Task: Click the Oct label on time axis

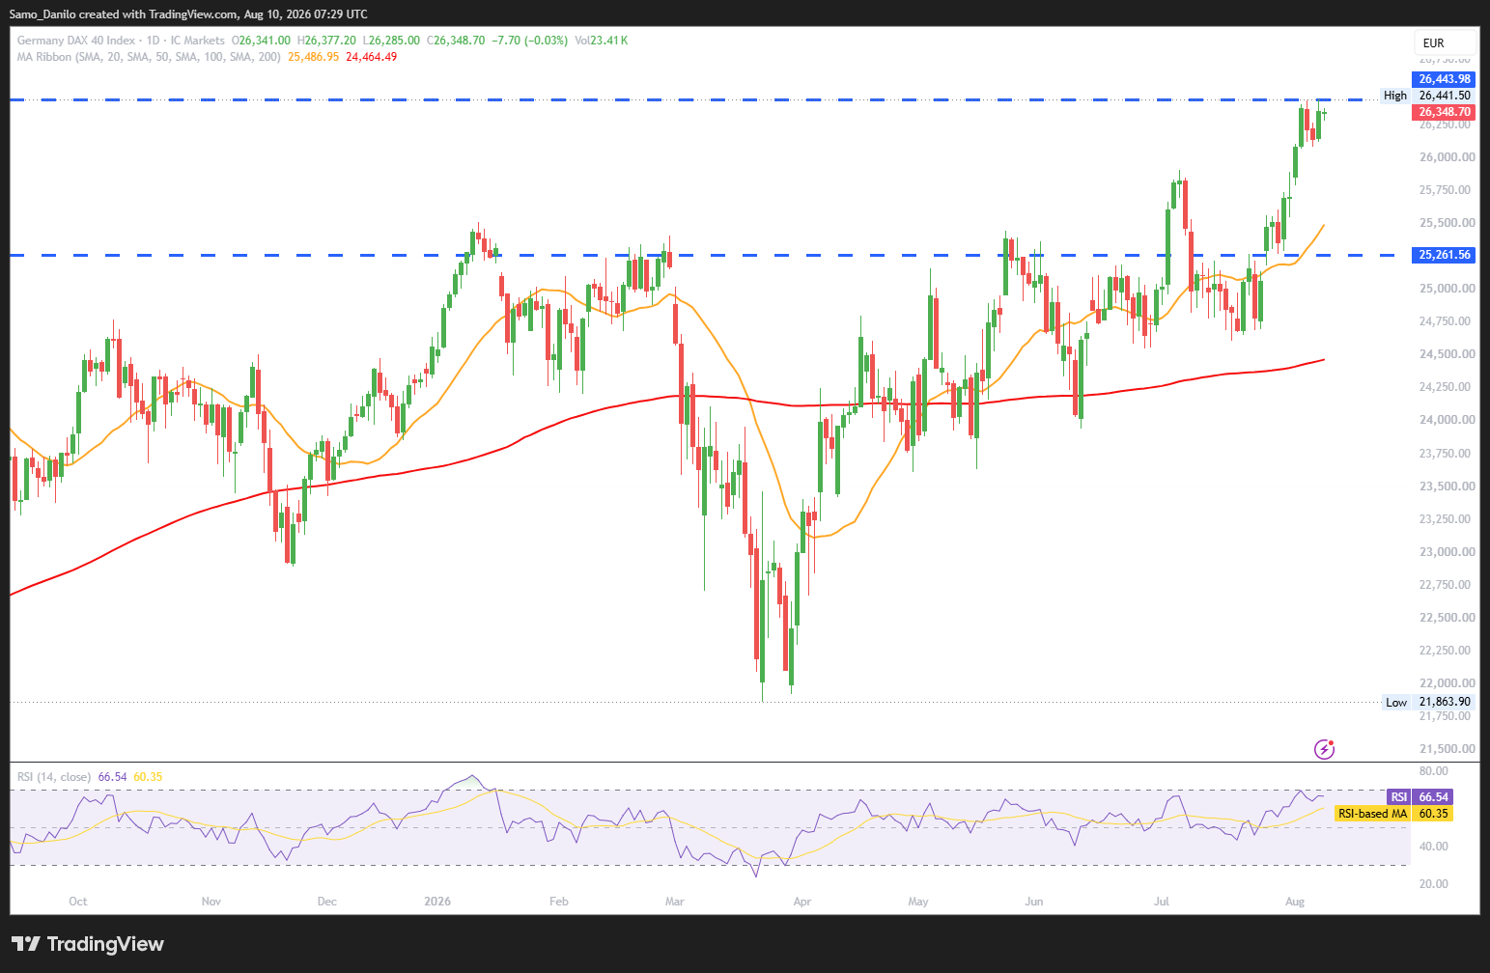Action: coord(78,902)
